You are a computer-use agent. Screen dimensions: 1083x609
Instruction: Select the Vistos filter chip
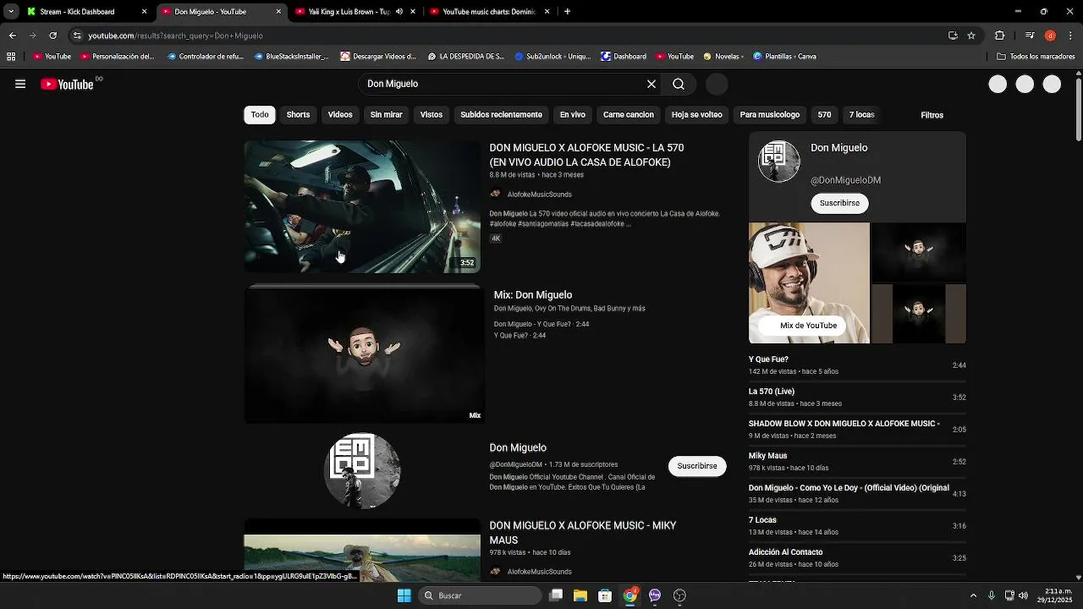tap(432, 115)
